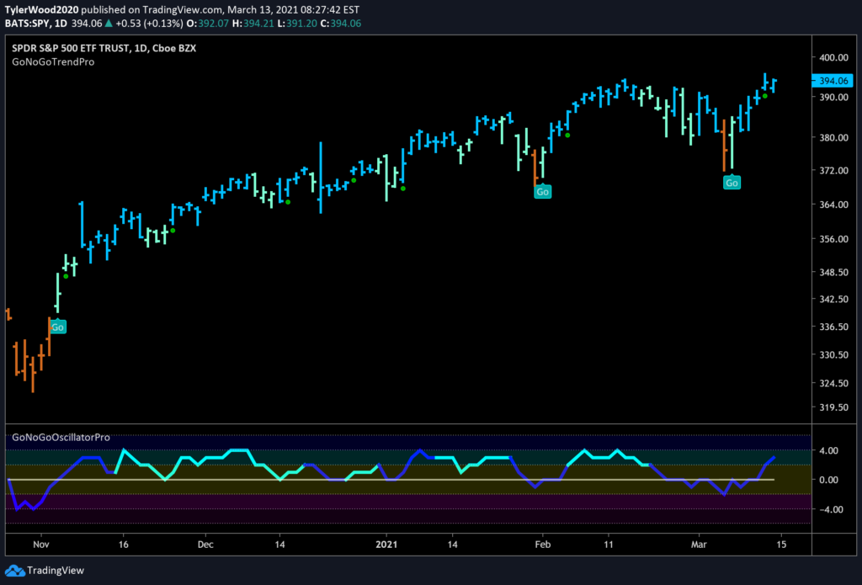Click the 4.00 oscillator axis label
Screen dimensions: 862x585
[x=829, y=450]
